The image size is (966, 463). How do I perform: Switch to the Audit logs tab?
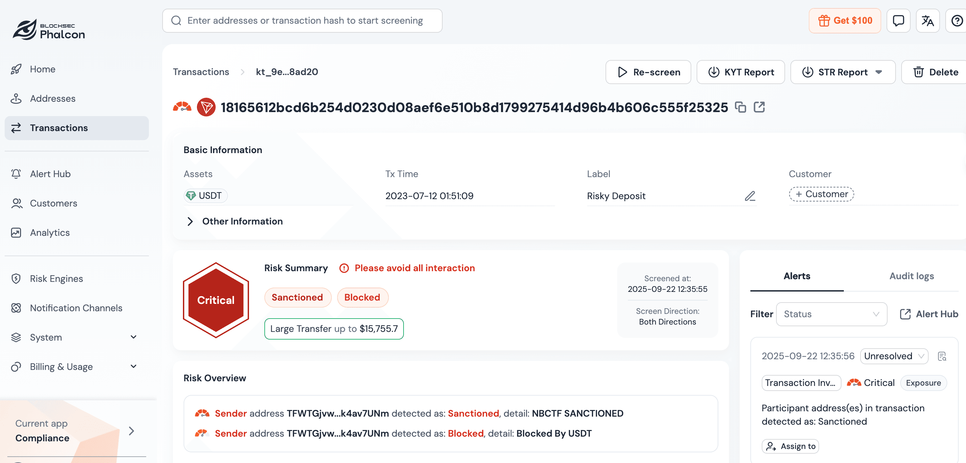click(911, 276)
